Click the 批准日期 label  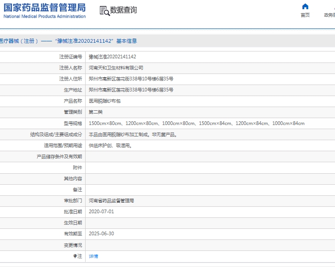click(73, 211)
